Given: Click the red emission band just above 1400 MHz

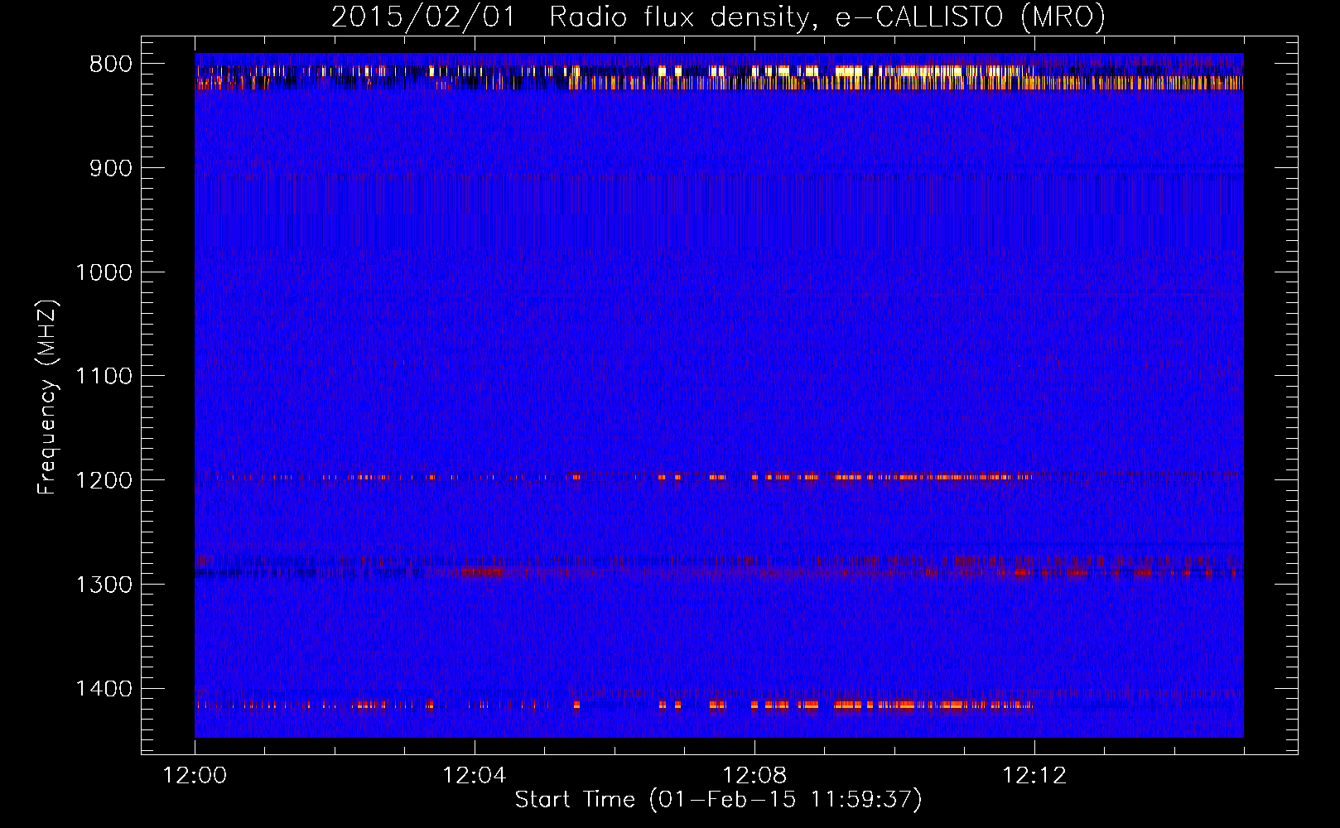Looking at the screenshot, I should [613, 705].
